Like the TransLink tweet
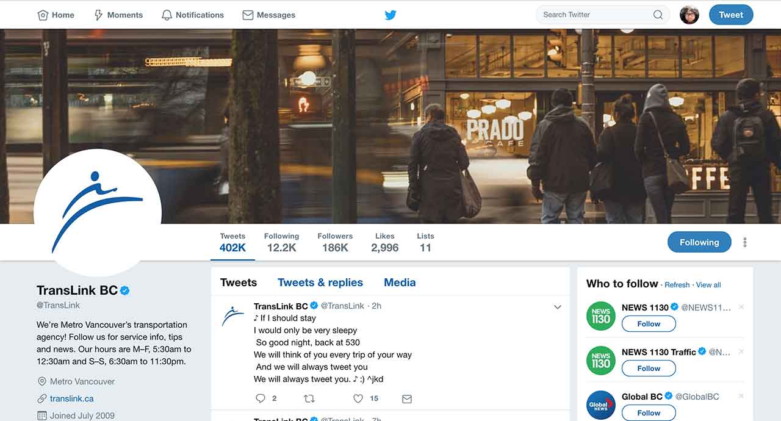 tap(358, 398)
